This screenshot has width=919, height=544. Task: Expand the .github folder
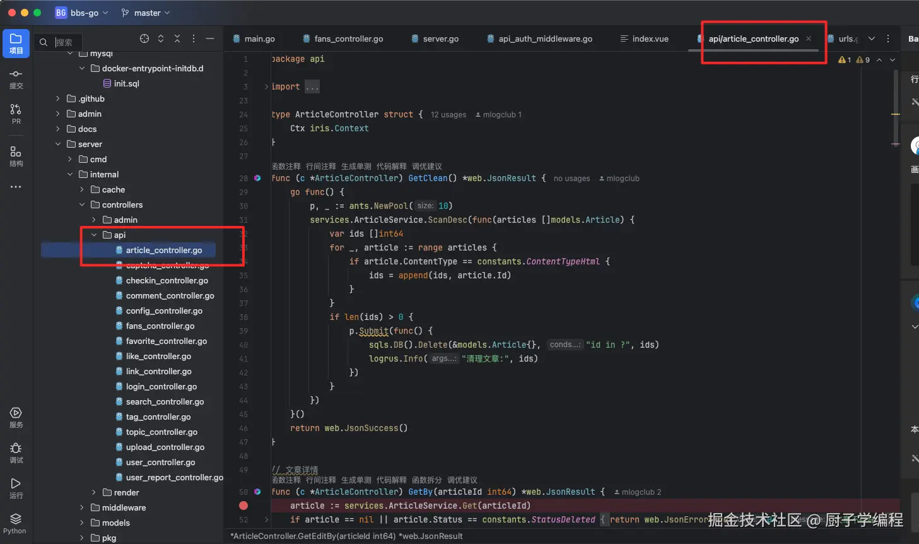pyautogui.click(x=58, y=98)
